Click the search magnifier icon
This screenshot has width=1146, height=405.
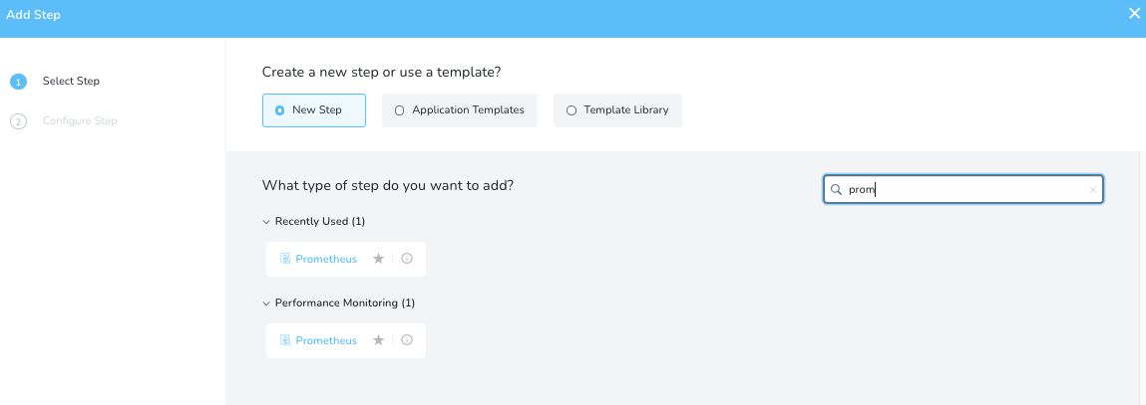point(836,190)
